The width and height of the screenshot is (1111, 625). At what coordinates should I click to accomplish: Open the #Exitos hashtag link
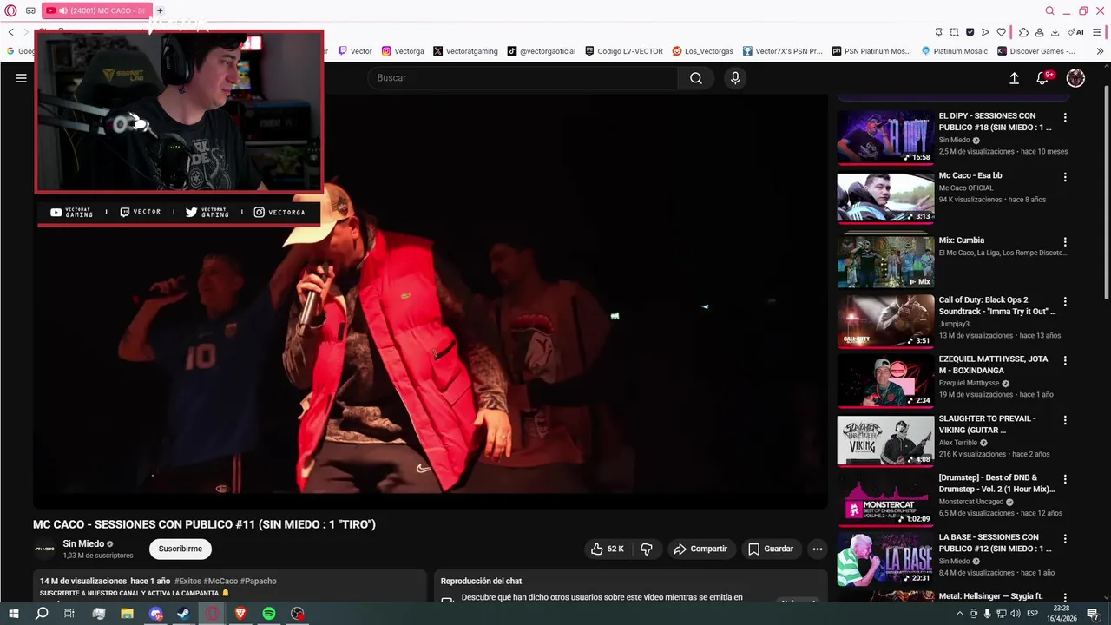[x=188, y=581]
